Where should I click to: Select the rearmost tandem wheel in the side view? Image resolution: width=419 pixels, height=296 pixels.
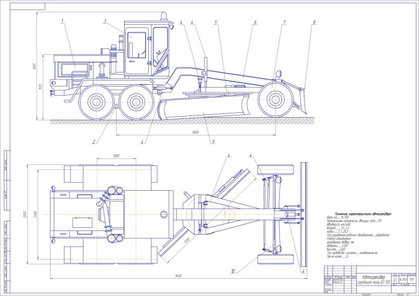pos(95,100)
